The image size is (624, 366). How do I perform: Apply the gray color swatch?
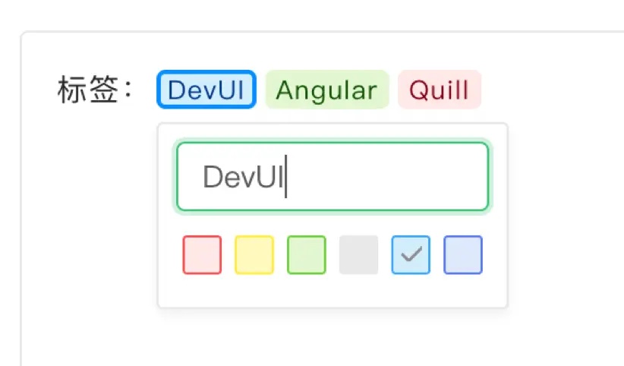click(358, 254)
